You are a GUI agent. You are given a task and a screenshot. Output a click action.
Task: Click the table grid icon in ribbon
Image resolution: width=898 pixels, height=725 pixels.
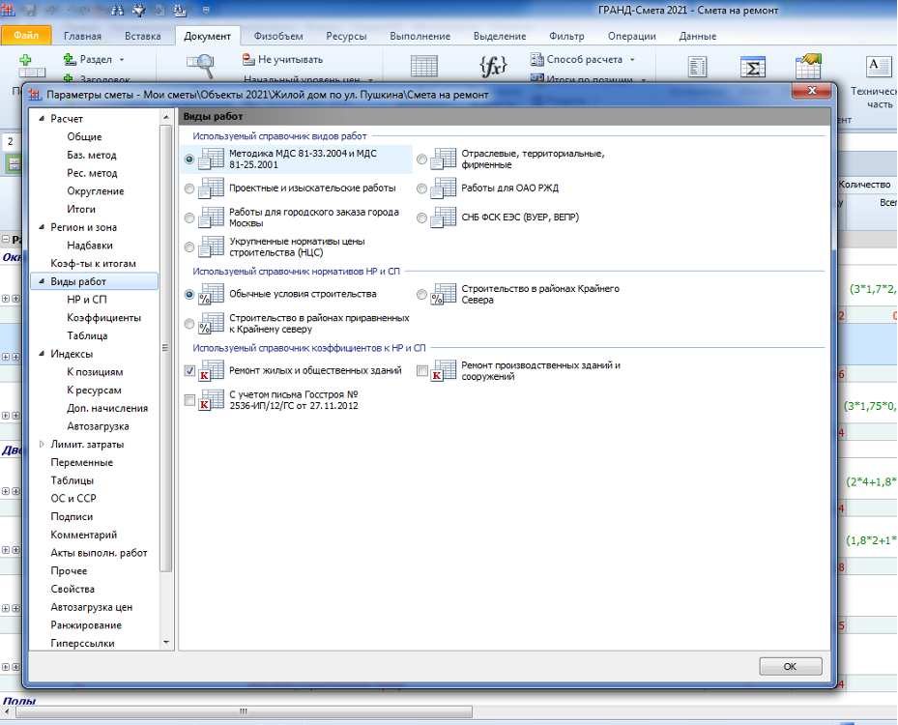(x=423, y=66)
